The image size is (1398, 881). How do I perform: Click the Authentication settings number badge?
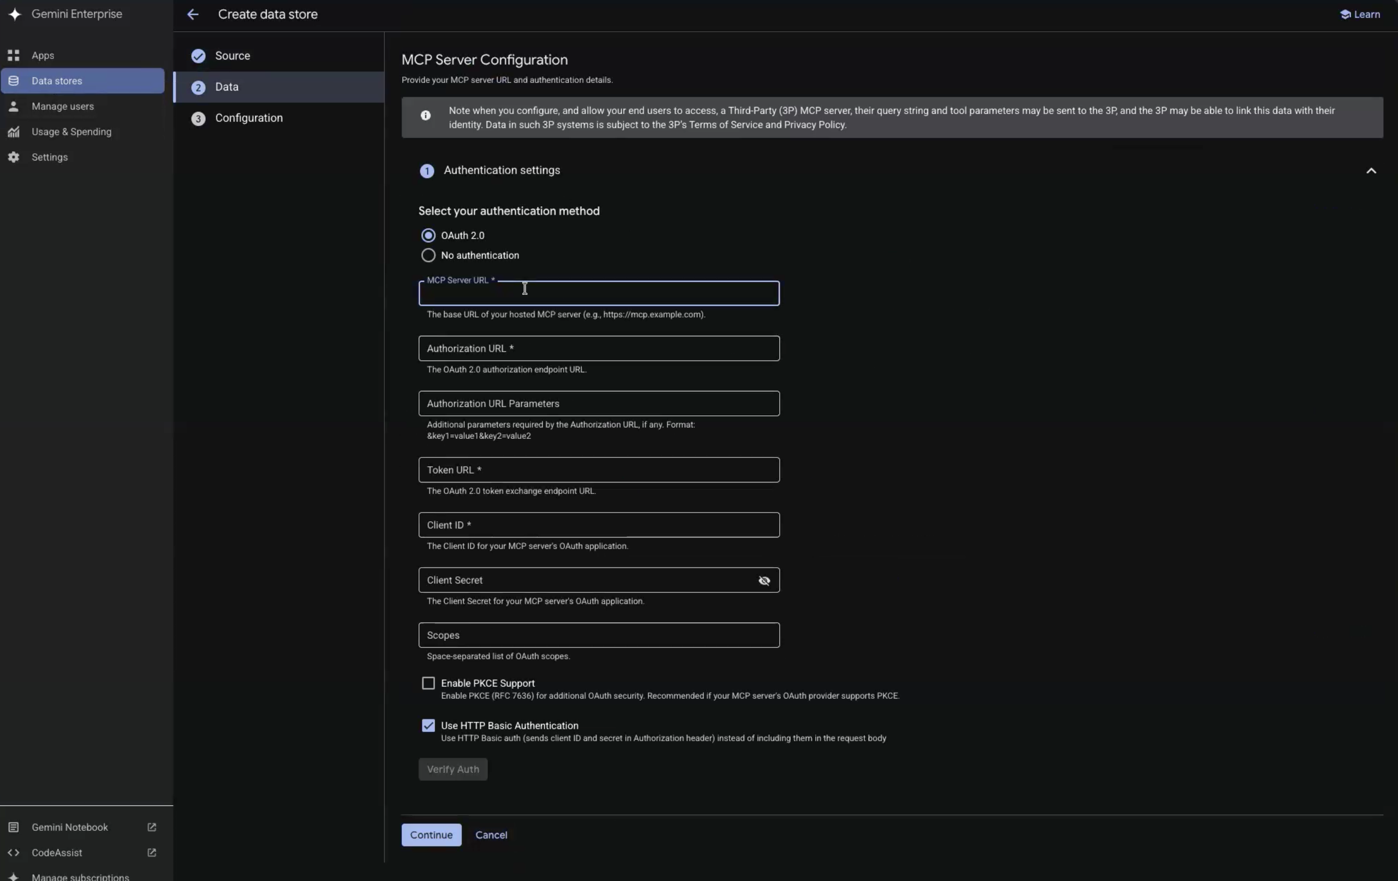click(427, 171)
